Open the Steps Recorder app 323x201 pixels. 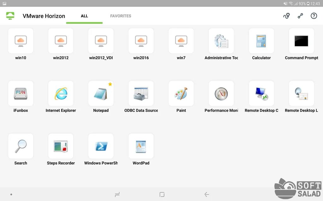(61, 146)
